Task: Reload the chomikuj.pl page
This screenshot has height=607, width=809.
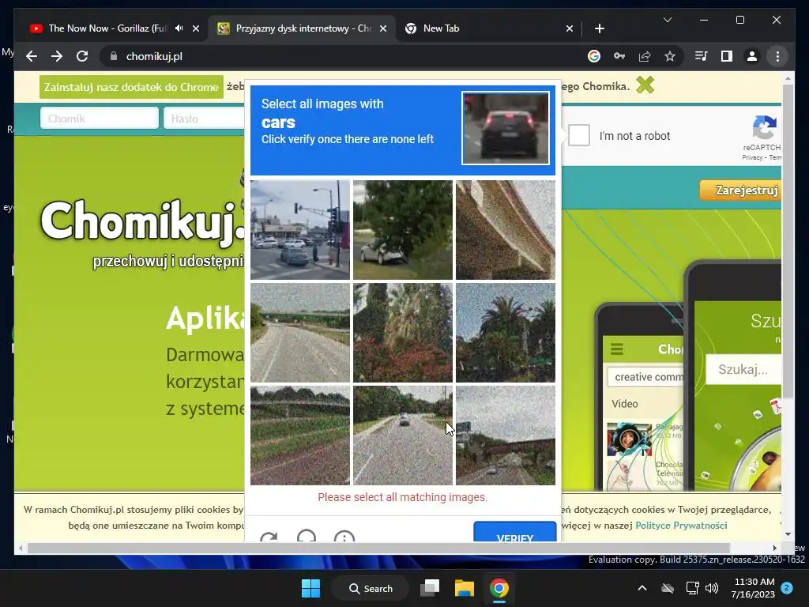Action: point(82,56)
